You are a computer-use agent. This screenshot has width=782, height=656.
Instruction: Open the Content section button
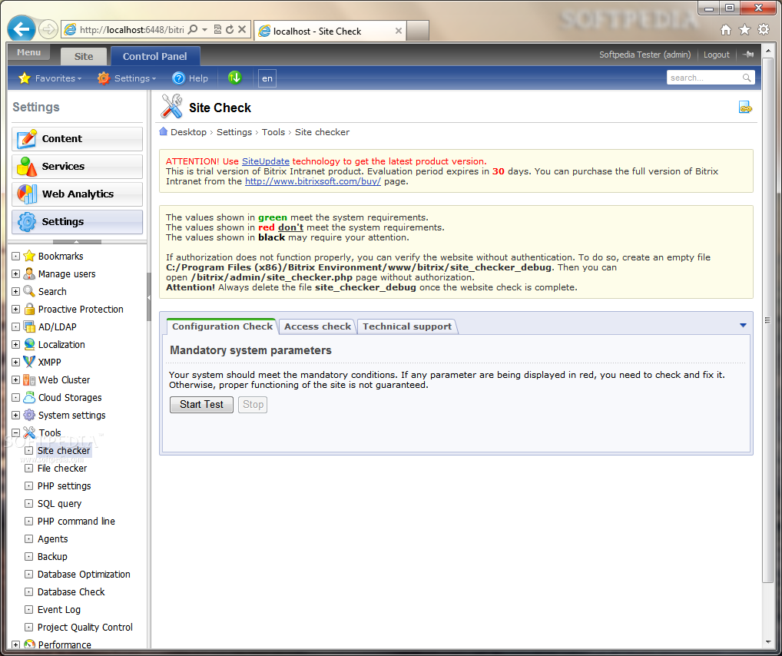(x=78, y=139)
